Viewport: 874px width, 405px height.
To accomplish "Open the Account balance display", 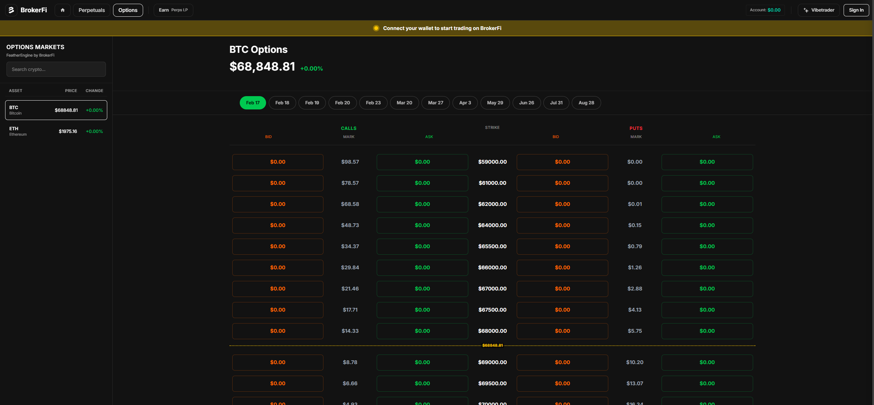I will (x=764, y=10).
